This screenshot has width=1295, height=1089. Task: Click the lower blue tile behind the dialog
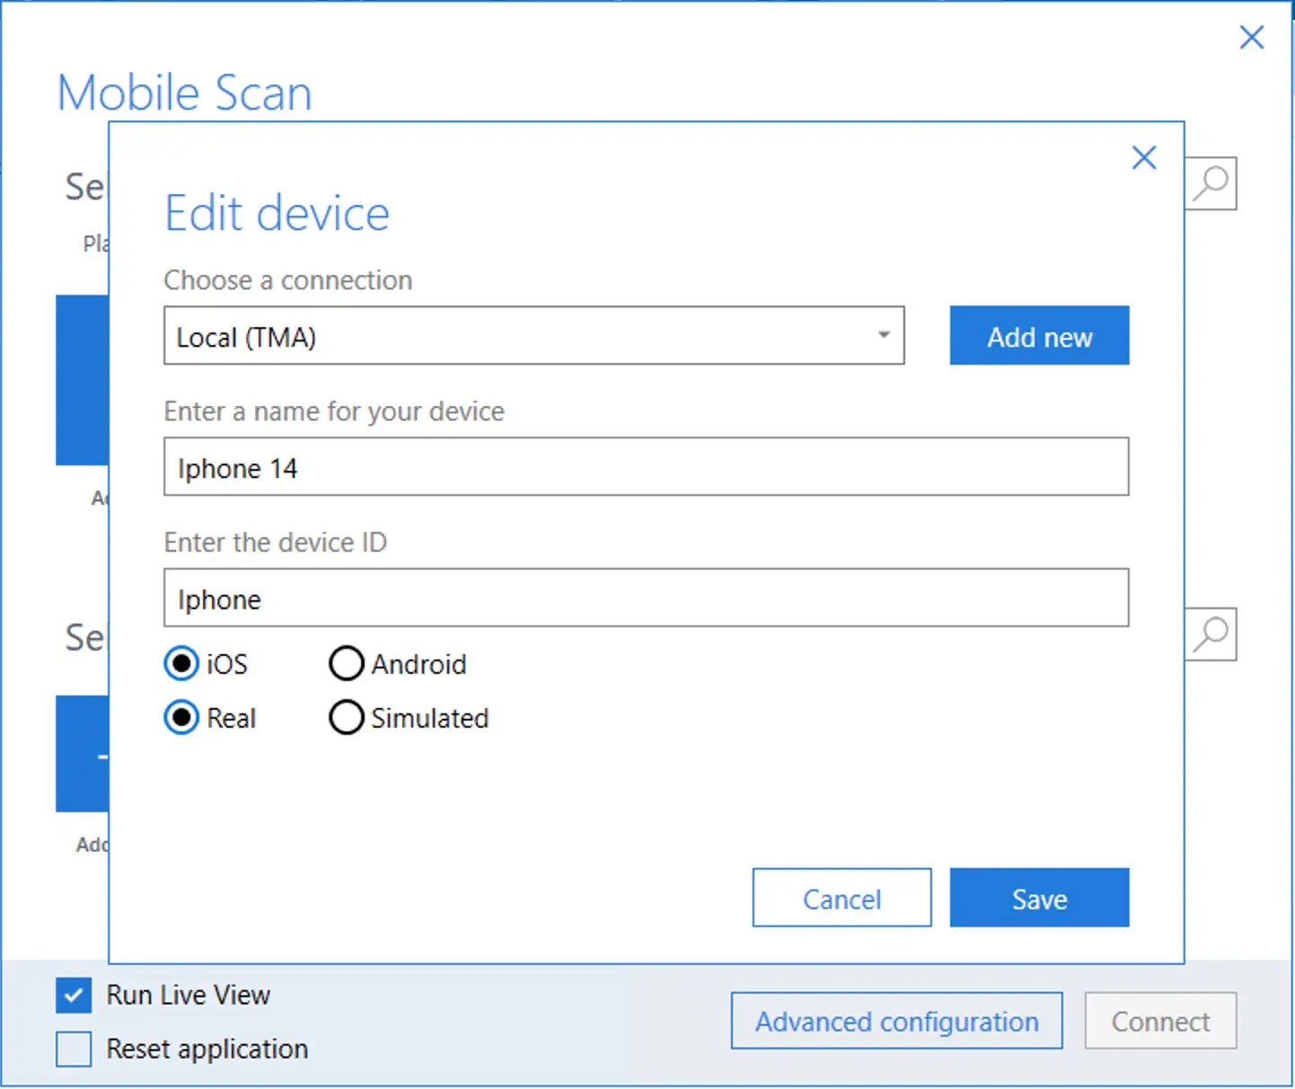[x=82, y=753]
